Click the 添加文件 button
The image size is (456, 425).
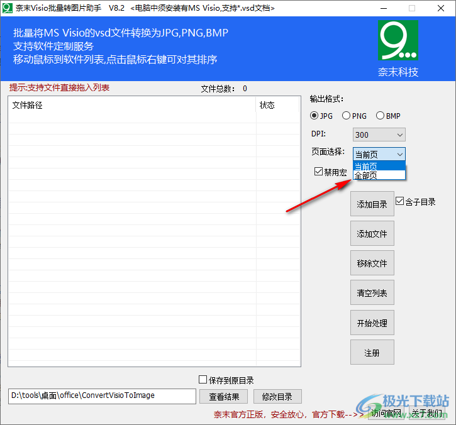pos(372,233)
